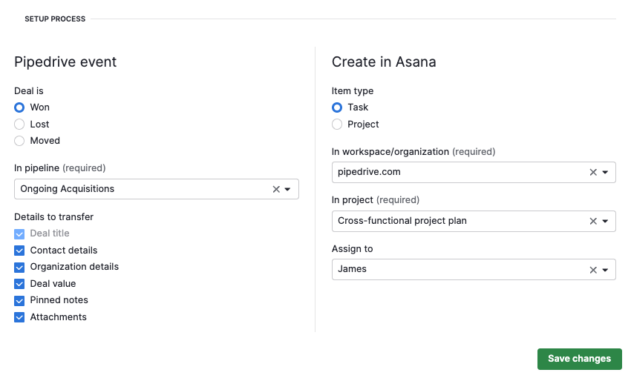Screen dimensions: 631x381
Task: Disable the Deal value checkbox
Action: pyautogui.click(x=19, y=284)
